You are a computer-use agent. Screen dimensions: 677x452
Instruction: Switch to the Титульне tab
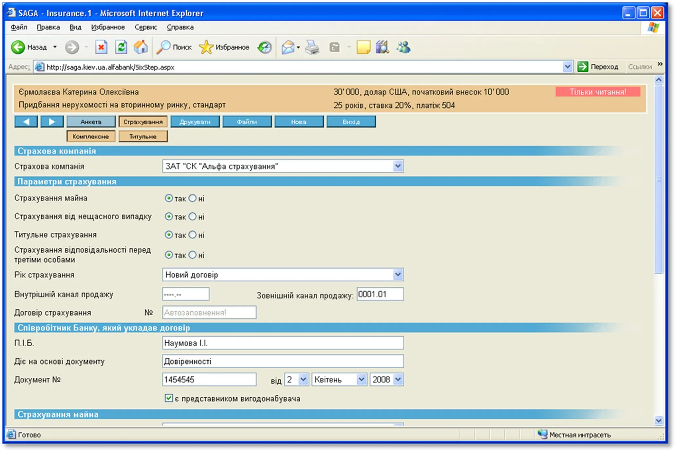click(143, 136)
